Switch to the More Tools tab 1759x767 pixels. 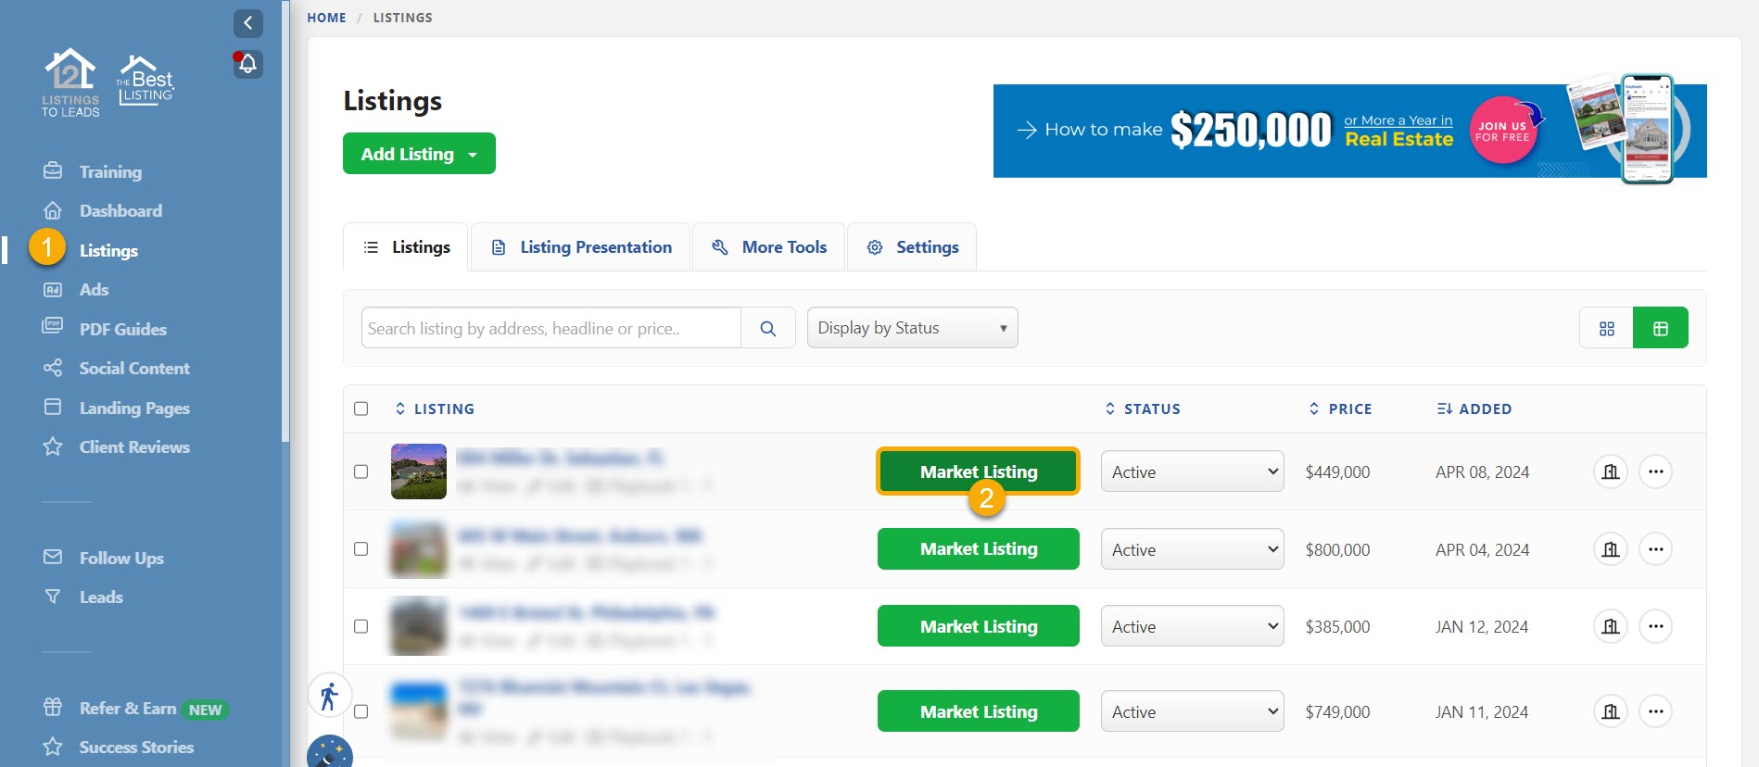click(769, 247)
